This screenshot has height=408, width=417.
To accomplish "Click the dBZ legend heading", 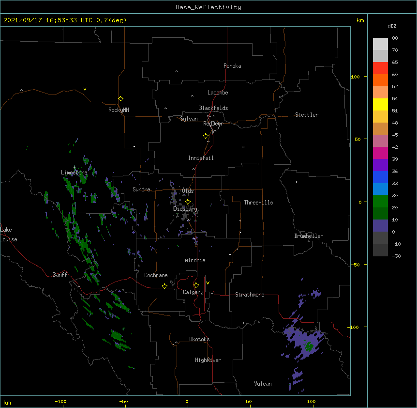I will click(x=392, y=26).
